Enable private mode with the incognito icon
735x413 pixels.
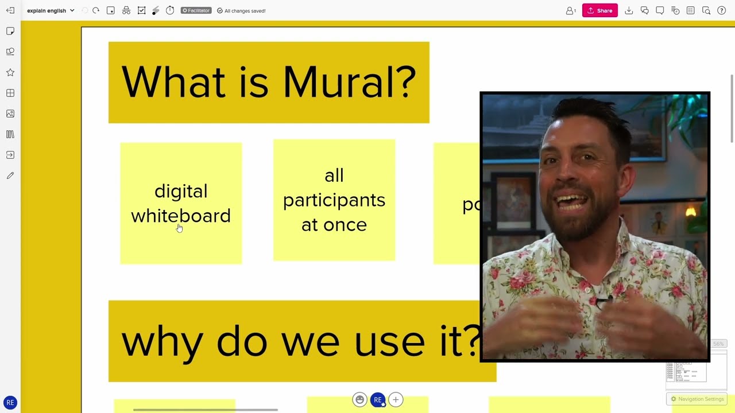point(126,10)
